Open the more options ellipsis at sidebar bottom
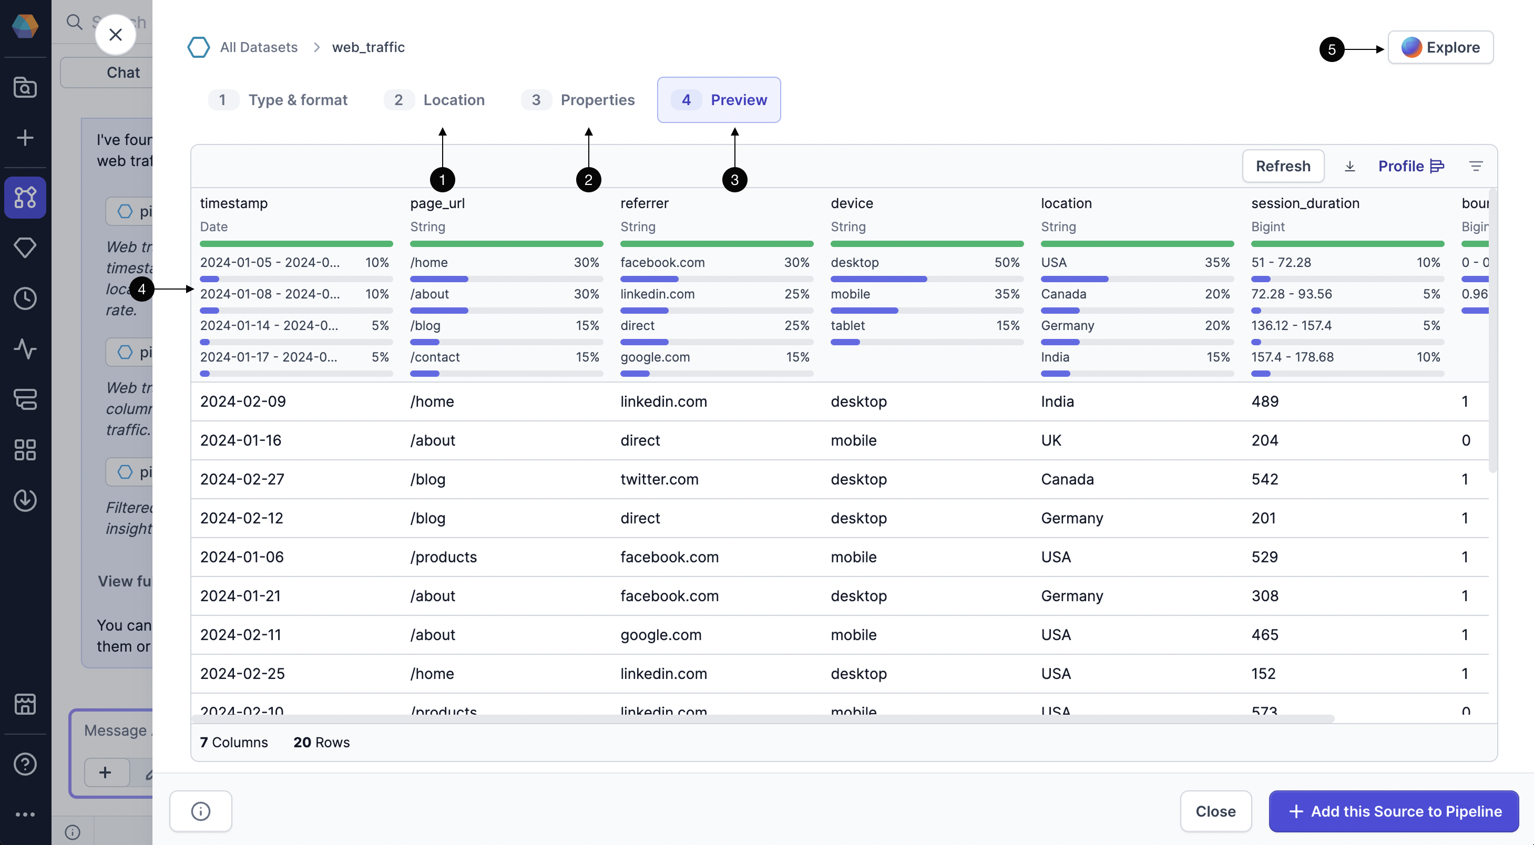The width and height of the screenshot is (1534, 845). click(x=25, y=814)
